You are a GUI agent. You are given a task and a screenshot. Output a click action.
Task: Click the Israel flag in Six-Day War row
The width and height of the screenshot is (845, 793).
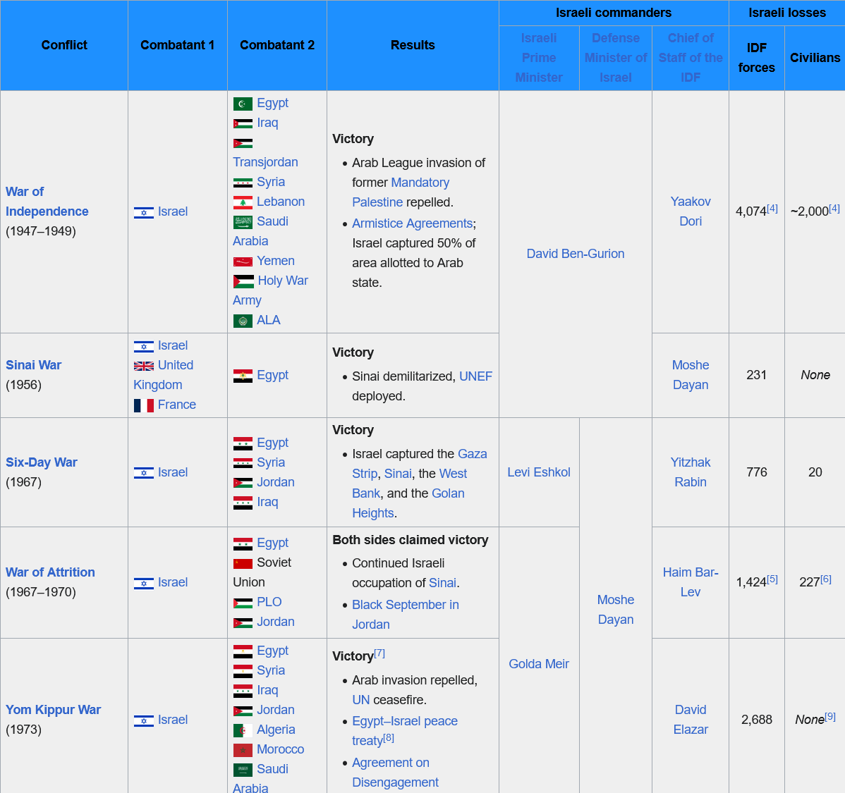pyautogui.click(x=143, y=473)
